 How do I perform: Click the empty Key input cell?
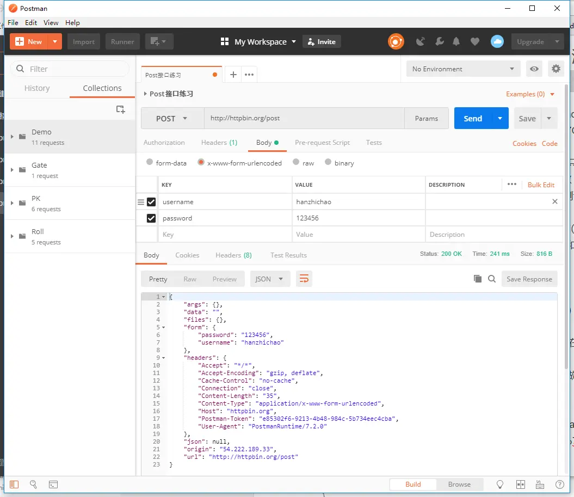[x=225, y=235]
